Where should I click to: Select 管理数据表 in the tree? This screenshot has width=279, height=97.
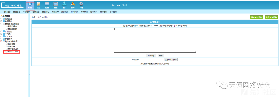(x=12, y=29)
